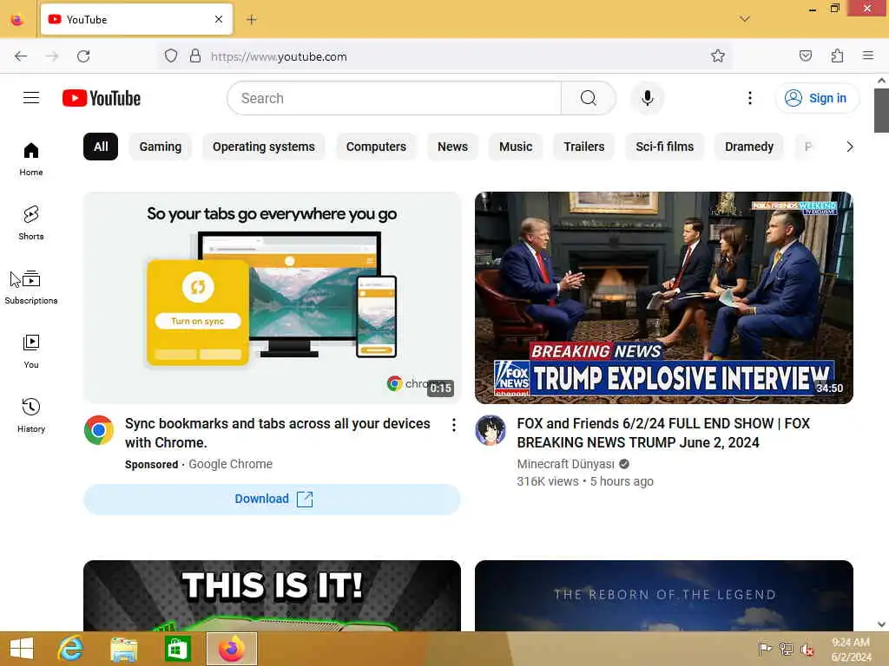Select the News category chip
The width and height of the screenshot is (889, 666).
click(452, 147)
